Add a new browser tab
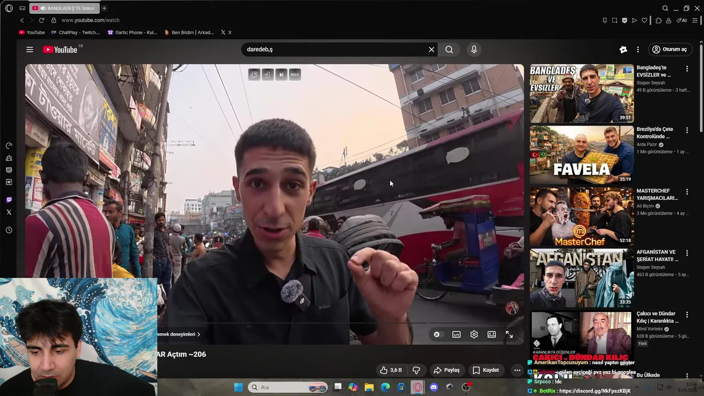704x396 pixels. (104, 8)
